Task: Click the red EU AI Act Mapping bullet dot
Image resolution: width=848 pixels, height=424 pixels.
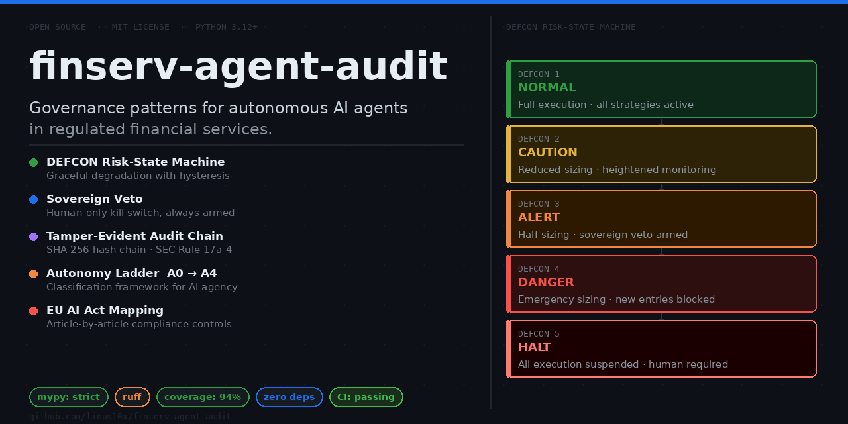Action: point(34,311)
